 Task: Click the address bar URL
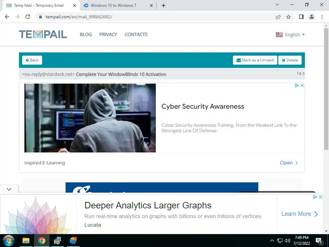(79, 17)
